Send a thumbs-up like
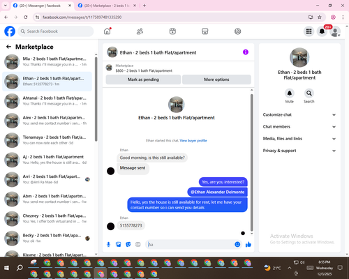The width and height of the screenshot is (349, 279). coord(248,244)
